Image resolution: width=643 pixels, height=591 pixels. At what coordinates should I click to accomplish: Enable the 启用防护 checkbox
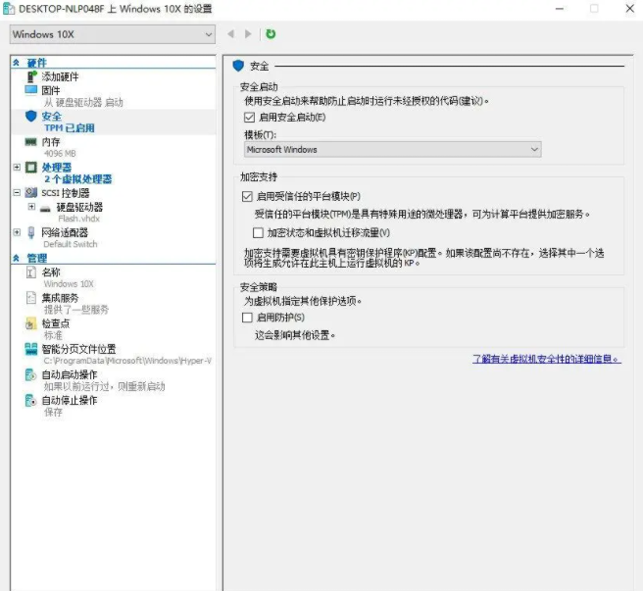[x=247, y=318]
